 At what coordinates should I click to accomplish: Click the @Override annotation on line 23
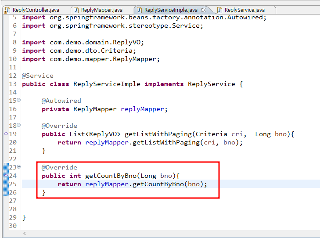(59, 167)
